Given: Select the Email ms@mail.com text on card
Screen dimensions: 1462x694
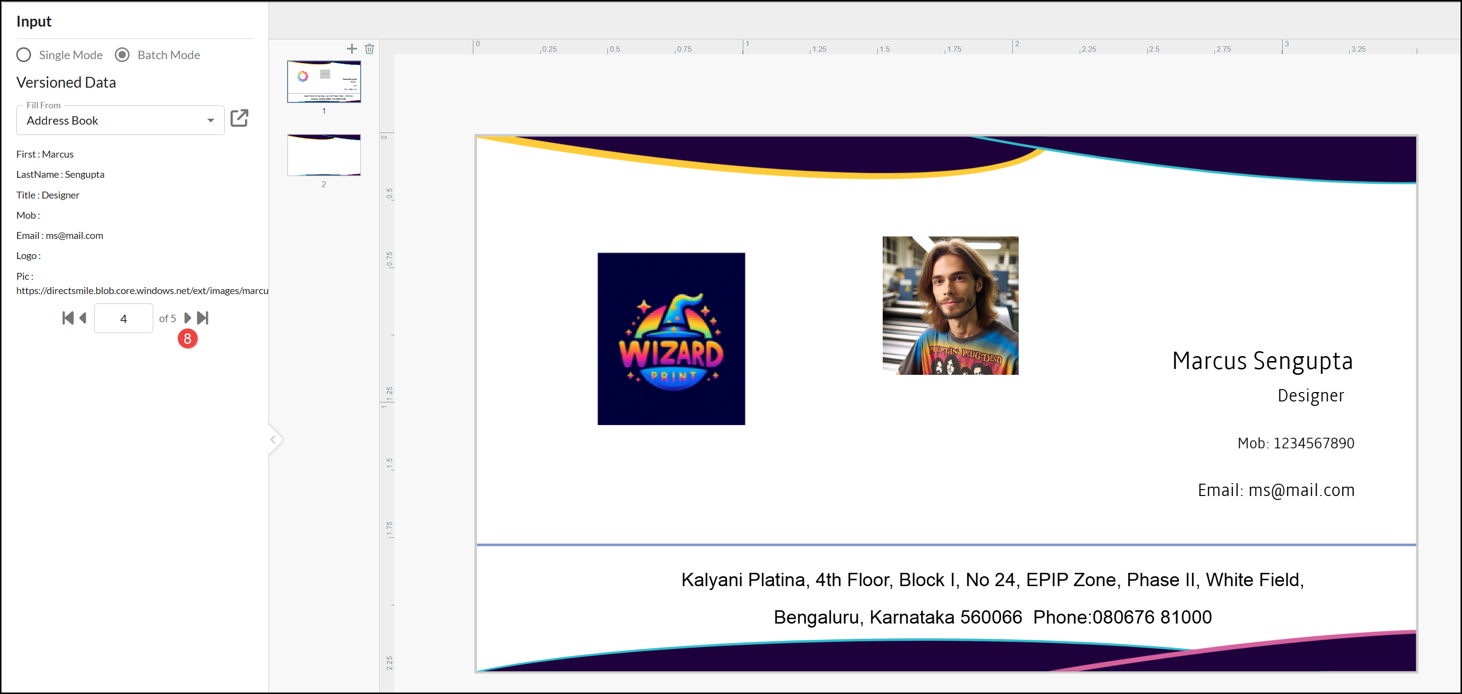Looking at the screenshot, I should point(1275,490).
